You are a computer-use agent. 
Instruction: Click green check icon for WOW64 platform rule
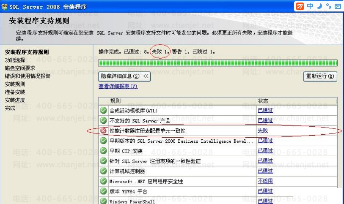[x=103, y=191]
